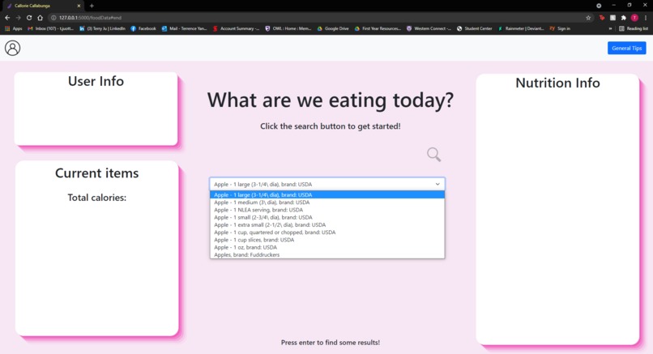Open the puzzle-piece extensions icon
This screenshot has width=653, height=354.
click(x=624, y=18)
